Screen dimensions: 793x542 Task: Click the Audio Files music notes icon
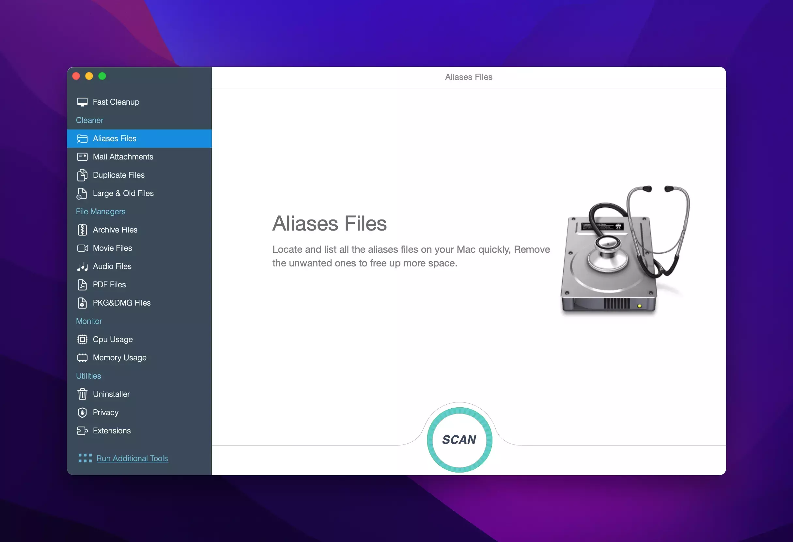coord(82,266)
